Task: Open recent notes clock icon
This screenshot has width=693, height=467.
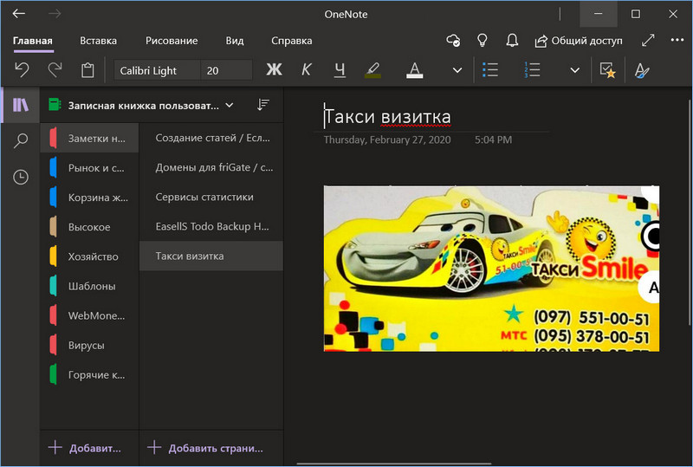Action: (x=21, y=177)
